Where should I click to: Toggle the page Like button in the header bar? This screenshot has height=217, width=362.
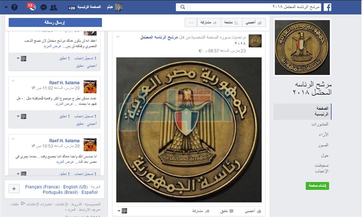254,23
